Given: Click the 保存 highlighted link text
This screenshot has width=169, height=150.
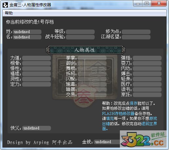Looking at the screenshot, I should pyautogui.click(x=133, y=103).
